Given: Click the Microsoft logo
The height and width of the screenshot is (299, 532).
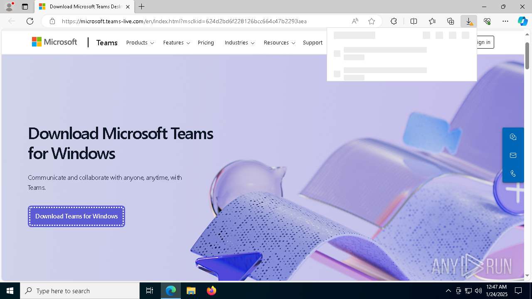Looking at the screenshot, I should pos(54,42).
